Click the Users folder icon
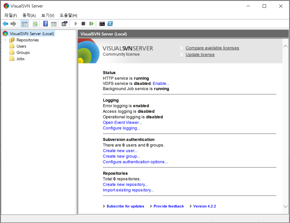This screenshot has width=290, height=223. 12,46
